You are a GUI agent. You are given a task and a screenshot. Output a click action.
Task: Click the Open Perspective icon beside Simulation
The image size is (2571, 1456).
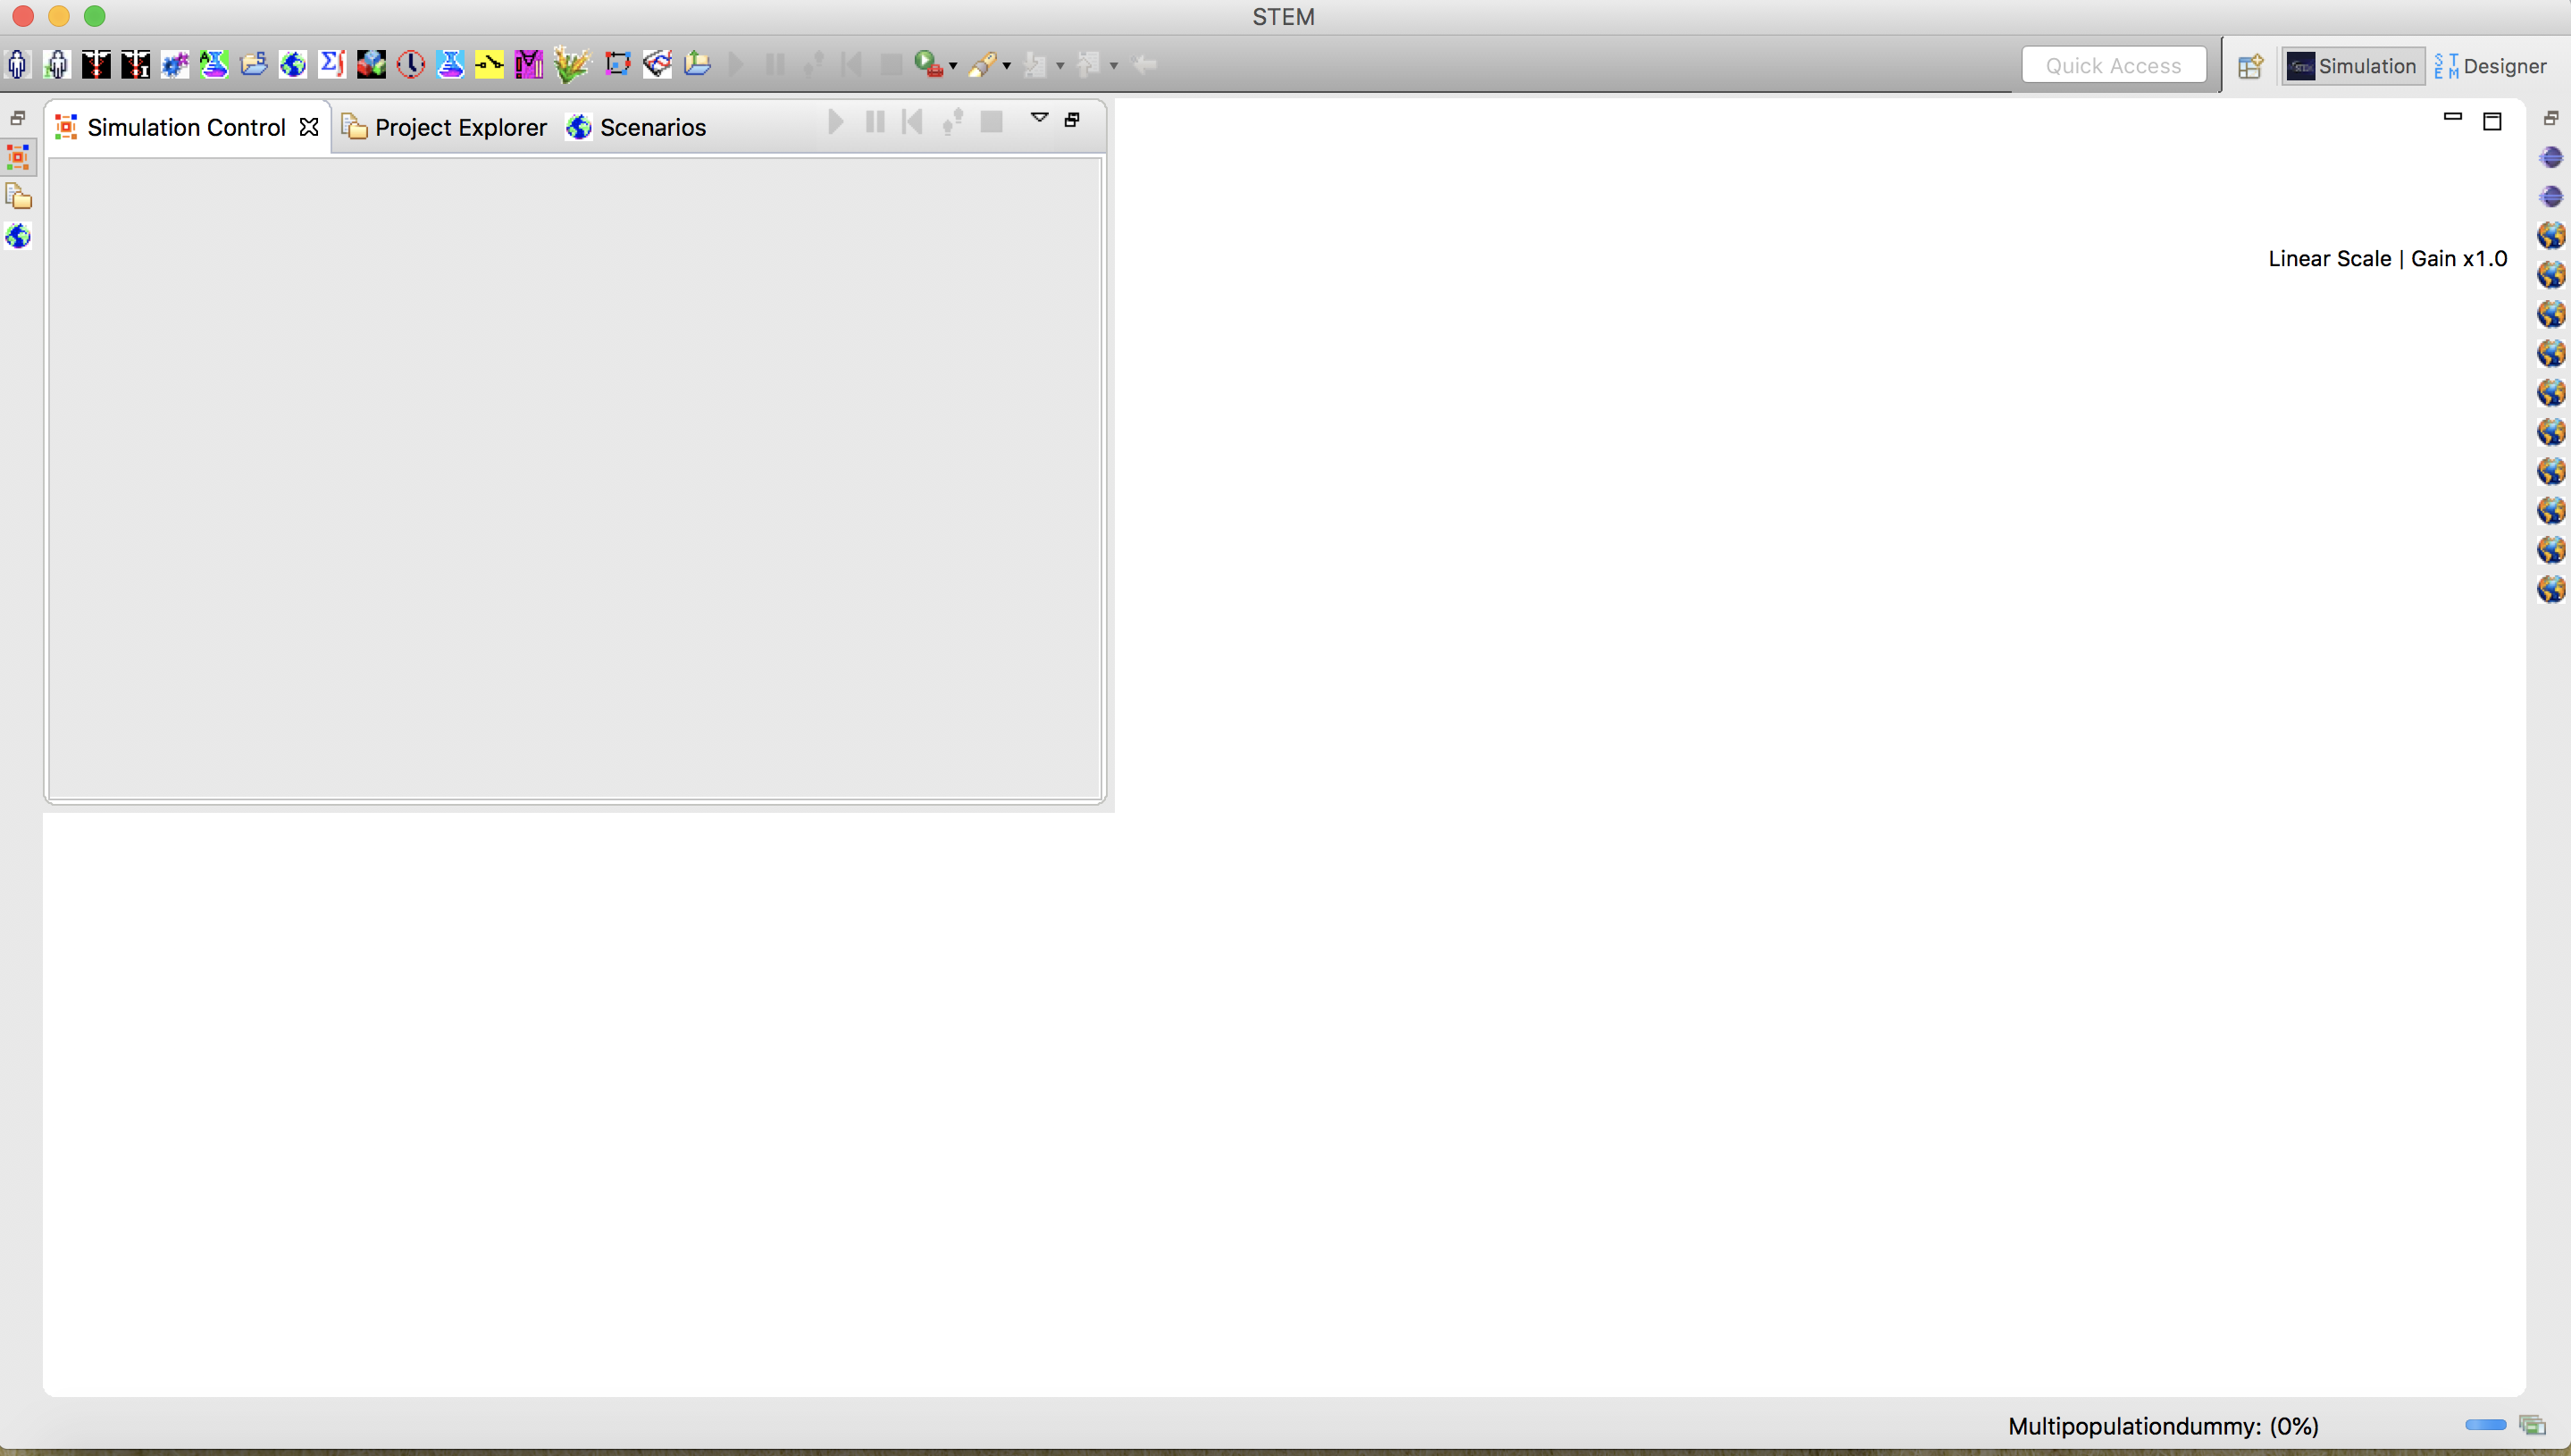coord(2250,66)
